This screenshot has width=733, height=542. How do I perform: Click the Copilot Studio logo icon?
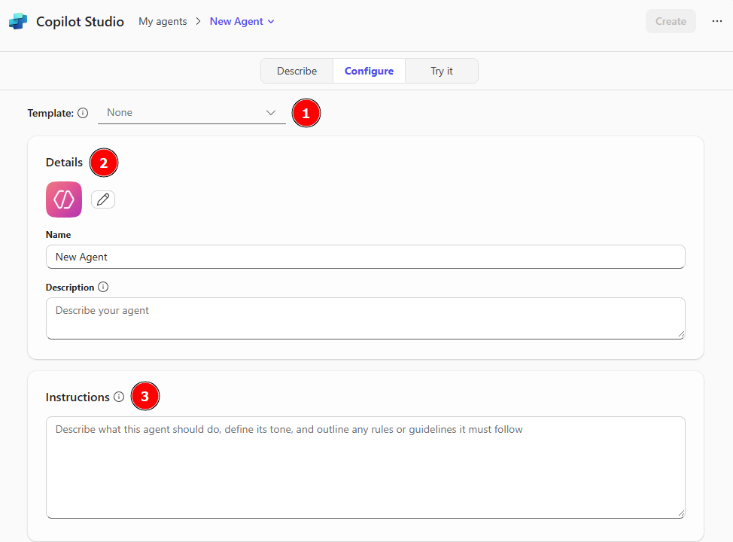(x=18, y=22)
